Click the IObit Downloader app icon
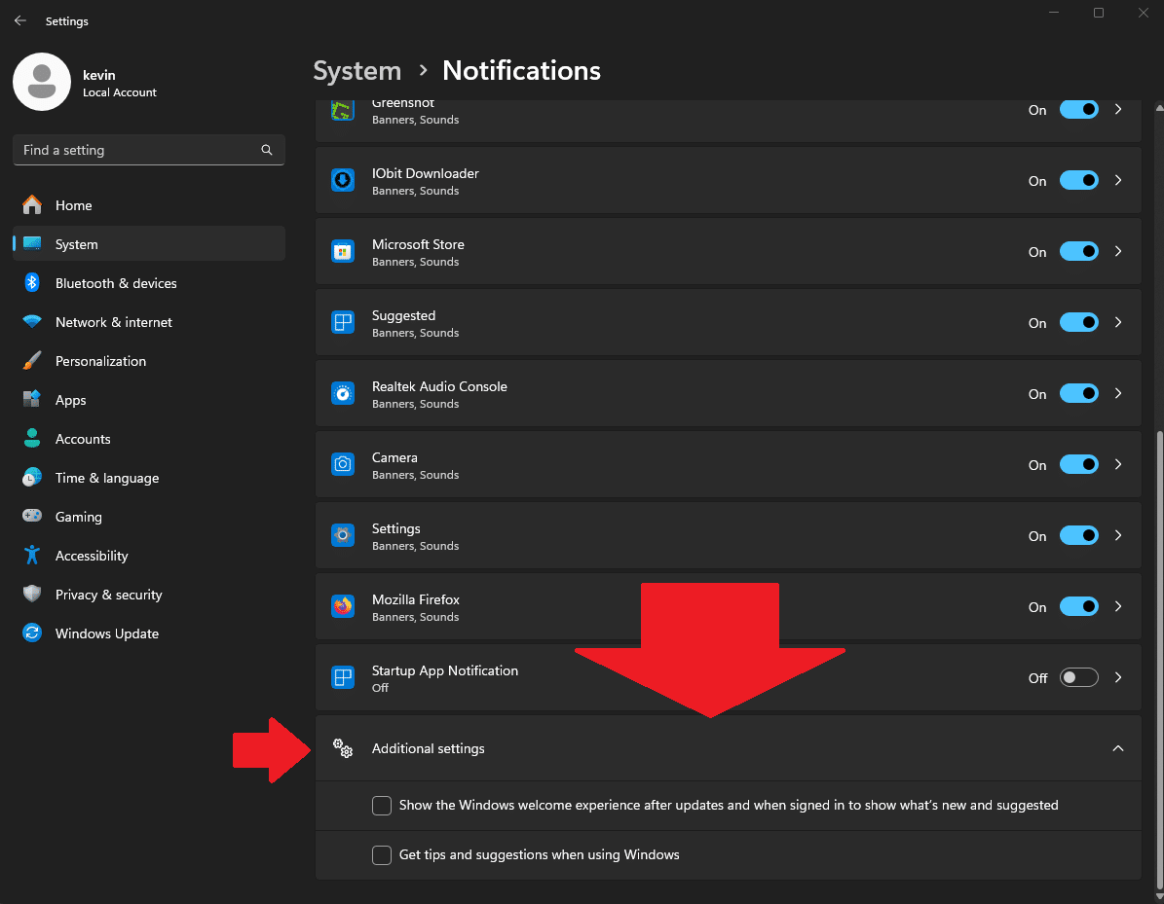Image resolution: width=1164 pixels, height=904 pixels. click(x=342, y=180)
